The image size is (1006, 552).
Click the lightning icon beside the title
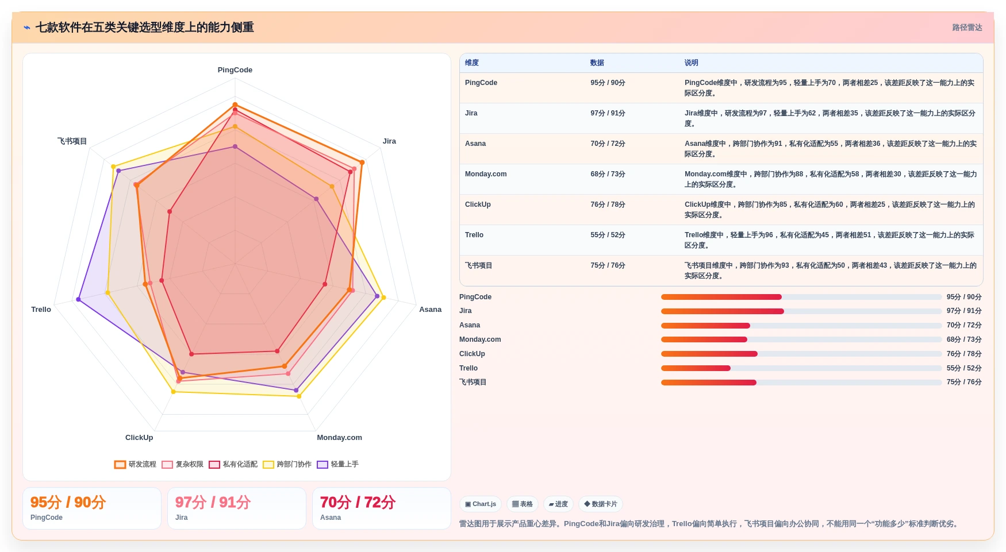(27, 28)
